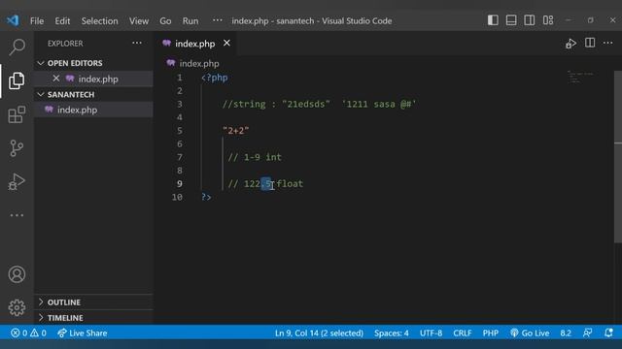Change the CRLF end of line sequence

tap(463, 333)
